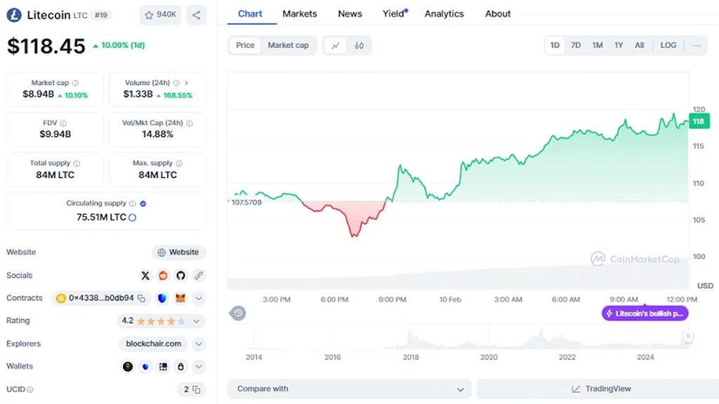Click the green 118 price label
The image size is (719, 404).
tap(699, 121)
